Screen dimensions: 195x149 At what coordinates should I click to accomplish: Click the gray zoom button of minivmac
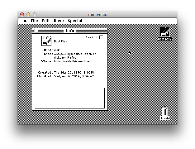point(35,14)
